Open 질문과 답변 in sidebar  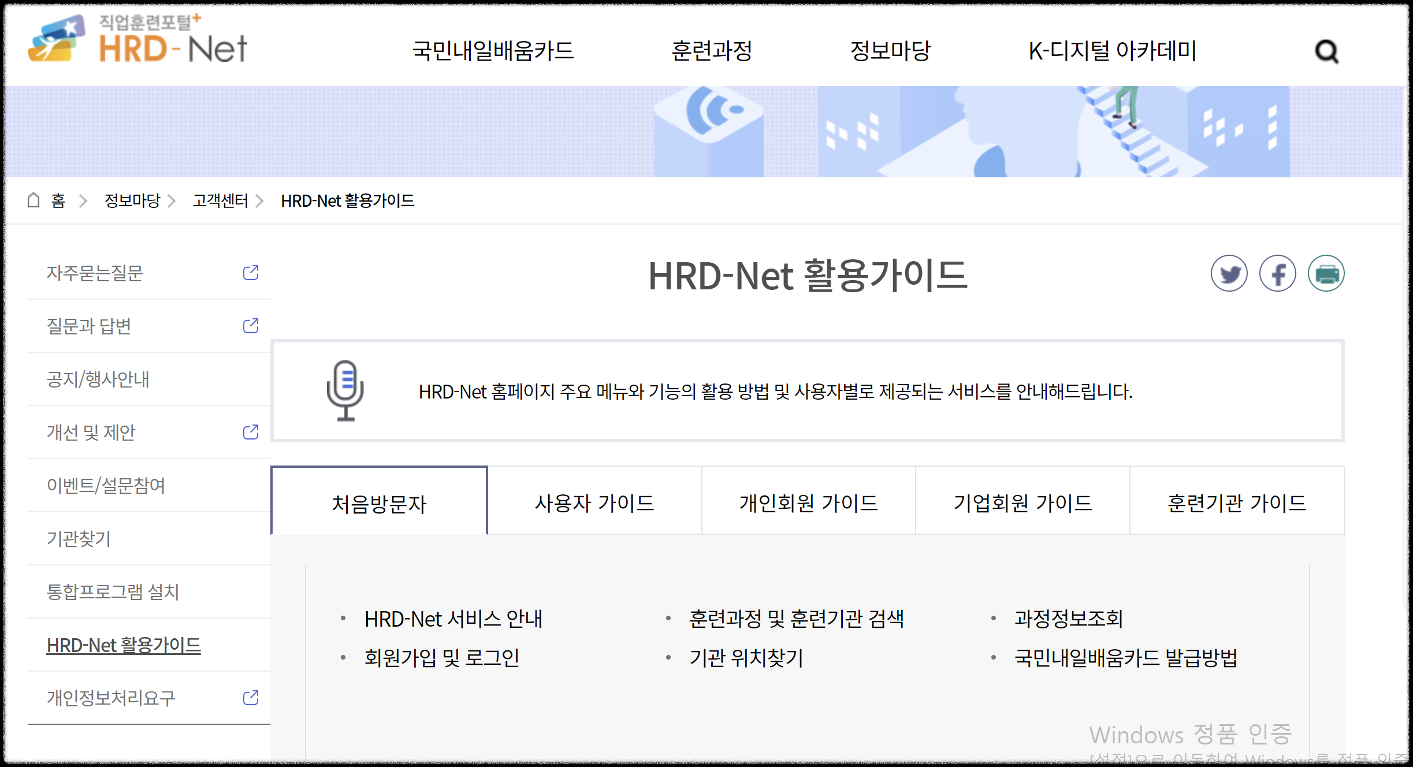click(x=89, y=326)
